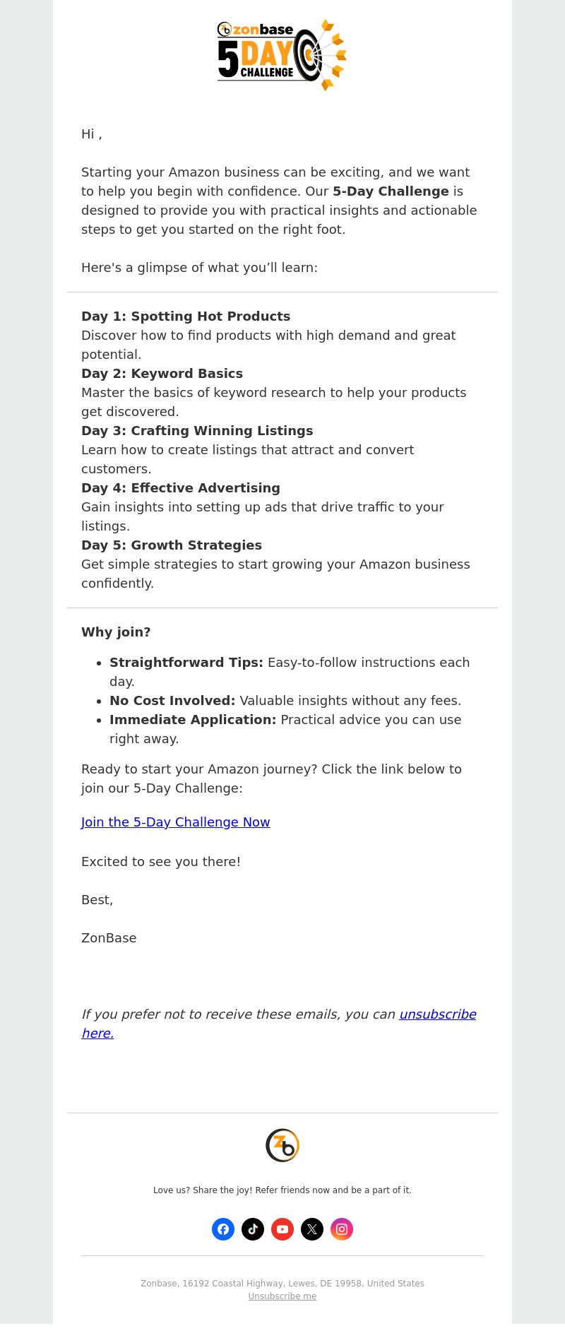The image size is (565, 1338).
Task: Select the Day 4: Effective Advertising heading
Action: click(x=181, y=488)
